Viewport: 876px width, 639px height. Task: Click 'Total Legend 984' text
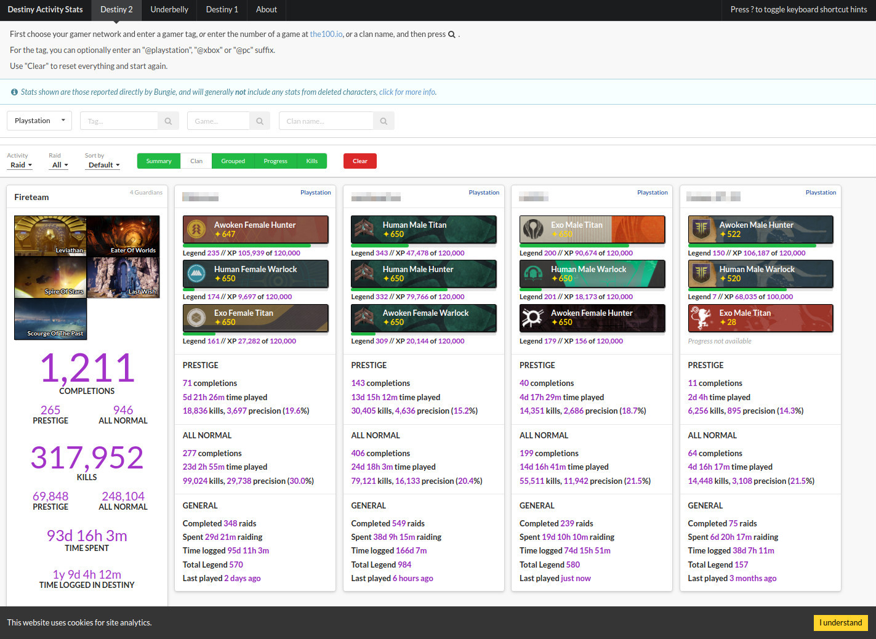pos(381,565)
